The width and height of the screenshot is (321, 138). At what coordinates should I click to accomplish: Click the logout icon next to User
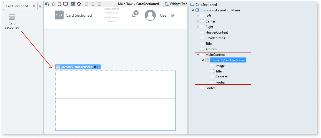tap(173, 15)
